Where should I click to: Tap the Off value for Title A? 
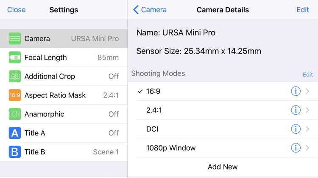[114, 133]
